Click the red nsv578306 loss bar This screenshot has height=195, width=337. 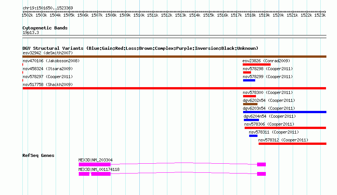286,128
